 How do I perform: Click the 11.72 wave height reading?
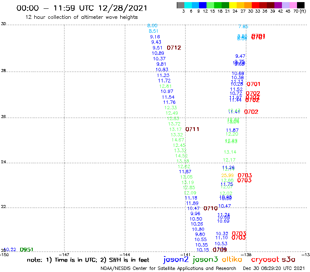[x=164, y=81]
